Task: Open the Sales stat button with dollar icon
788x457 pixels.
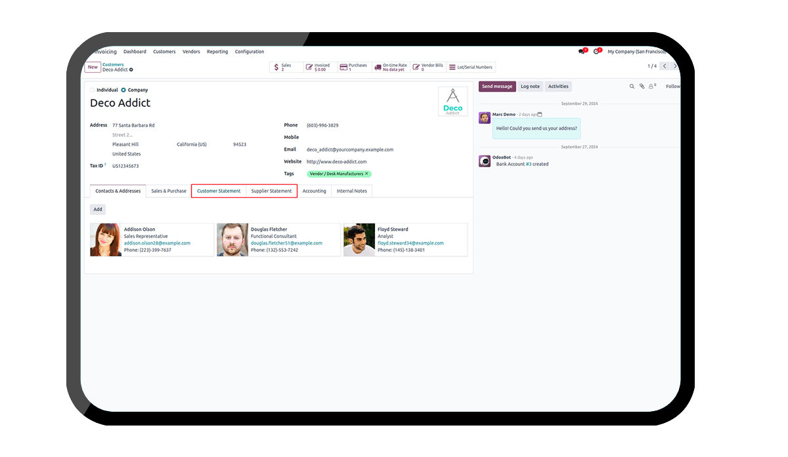Action: click(286, 67)
